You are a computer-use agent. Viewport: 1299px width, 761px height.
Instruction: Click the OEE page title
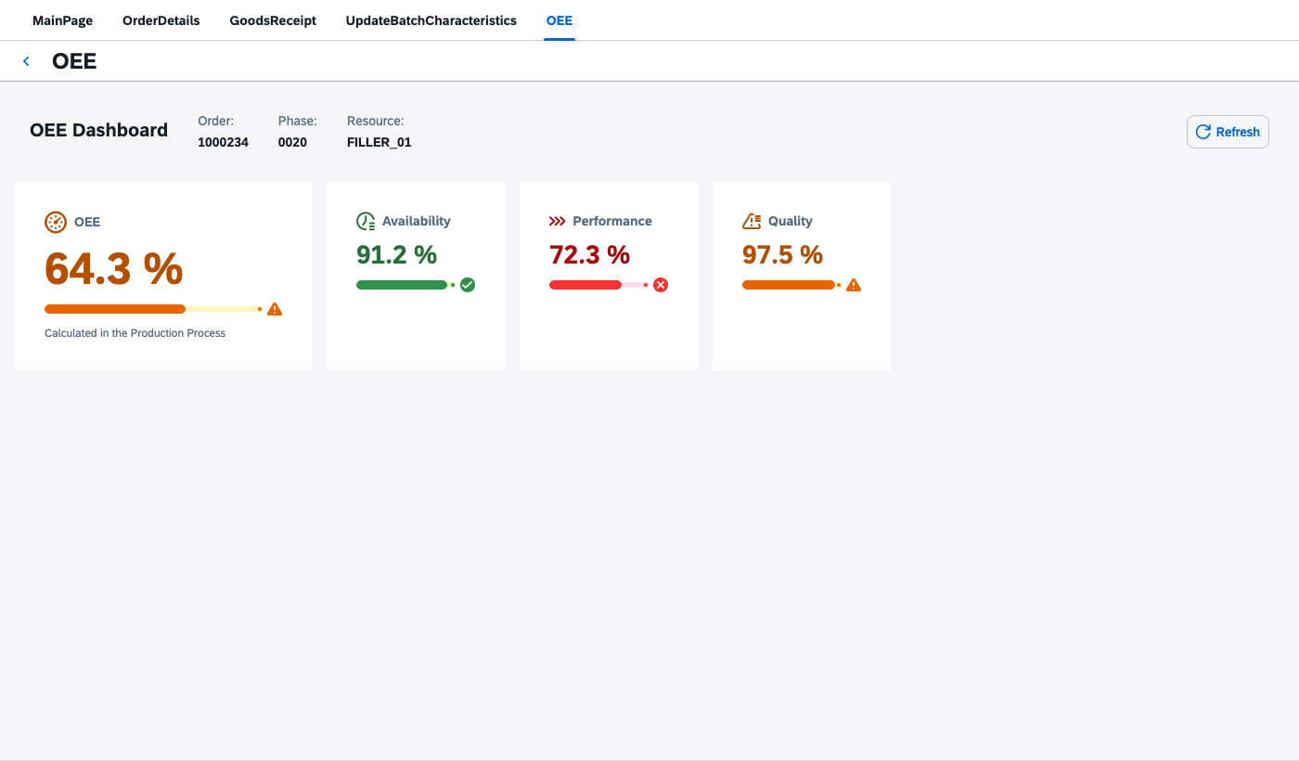click(74, 61)
